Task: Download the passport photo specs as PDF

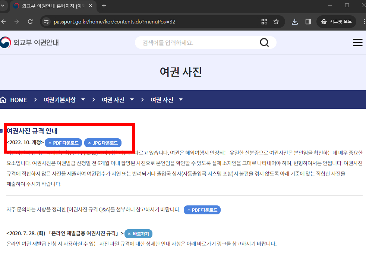Action: [63, 142]
